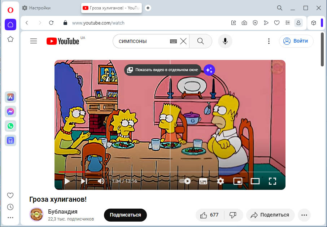Open WhatsApp in the sidebar

coord(10,126)
